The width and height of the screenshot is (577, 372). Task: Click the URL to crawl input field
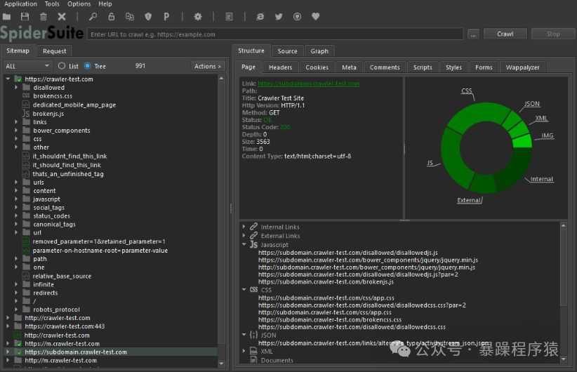tap(275, 34)
